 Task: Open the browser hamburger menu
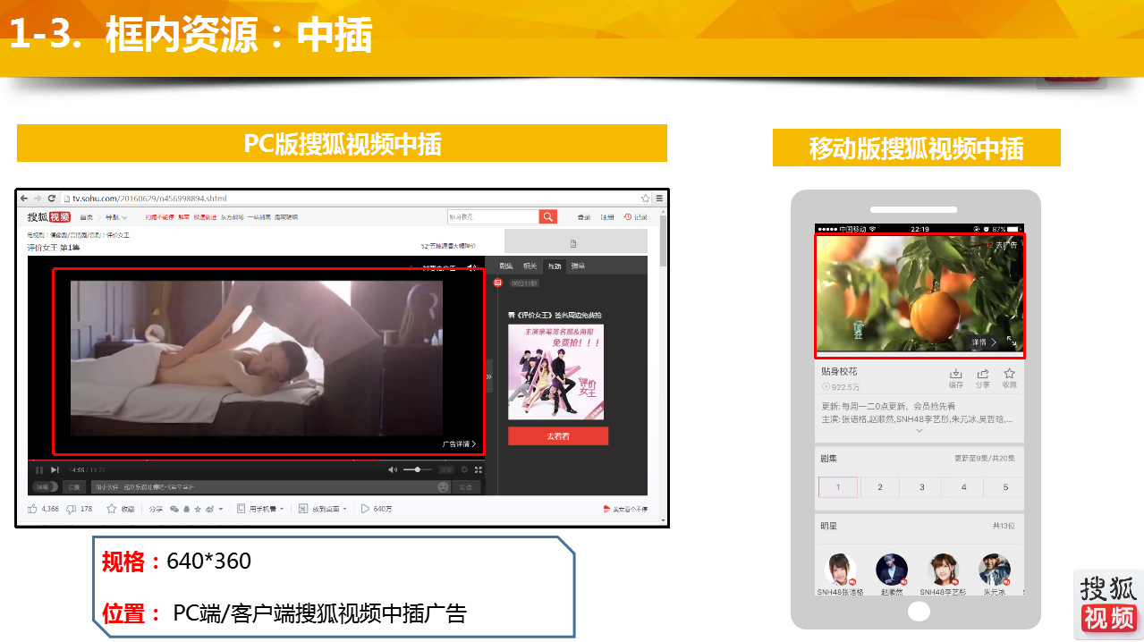click(660, 198)
